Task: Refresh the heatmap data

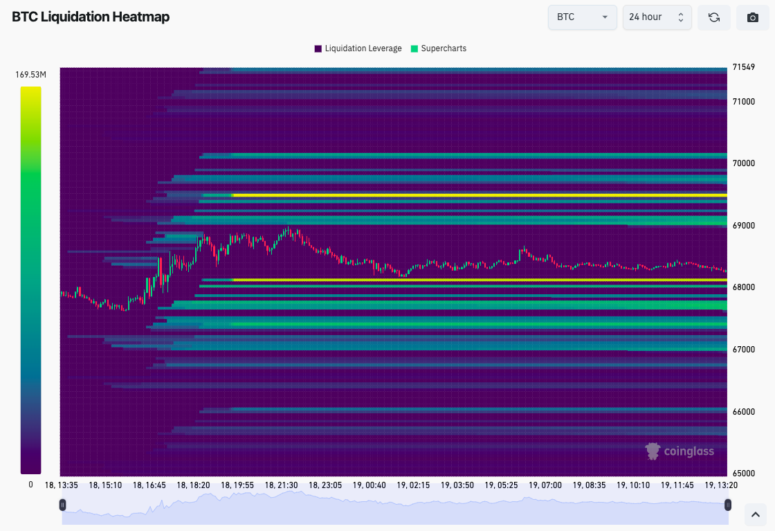Action: point(713,17)
